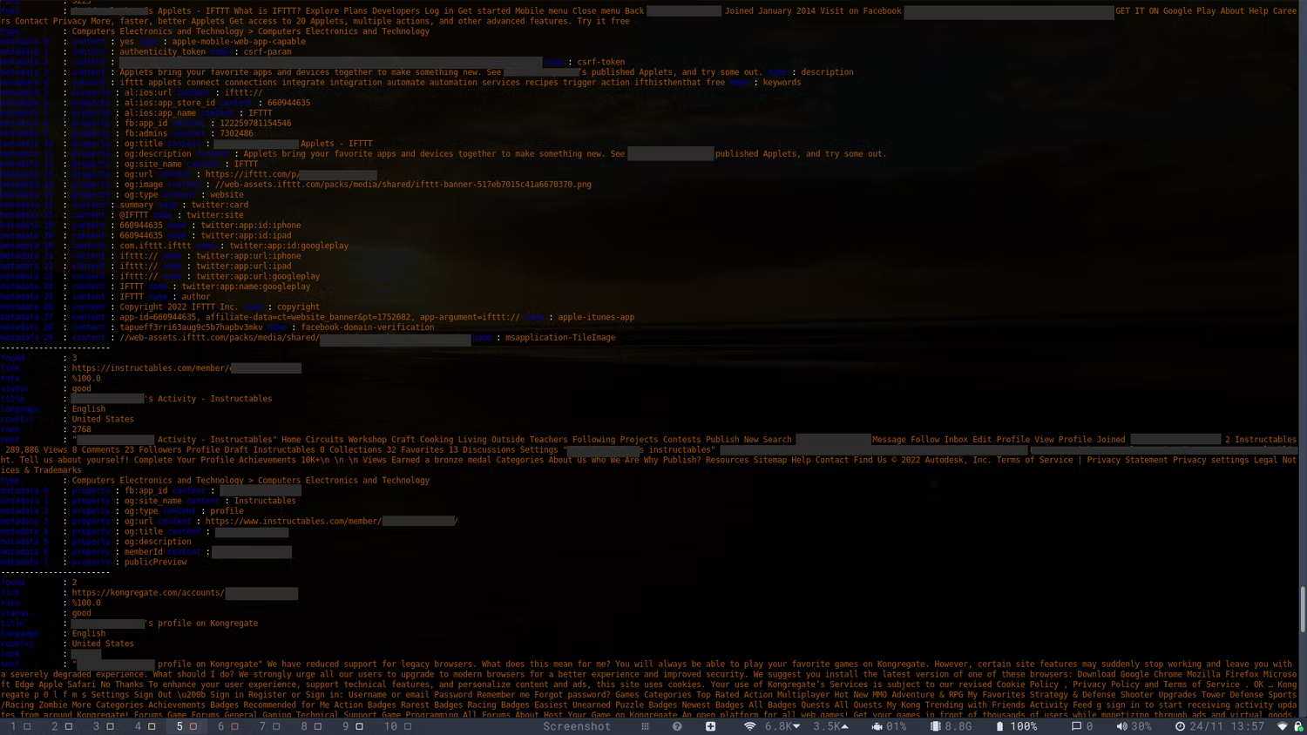Click the 'apple-itunes-app' name text
This screenshot has width=1307, height=735.
click(596, 318)
